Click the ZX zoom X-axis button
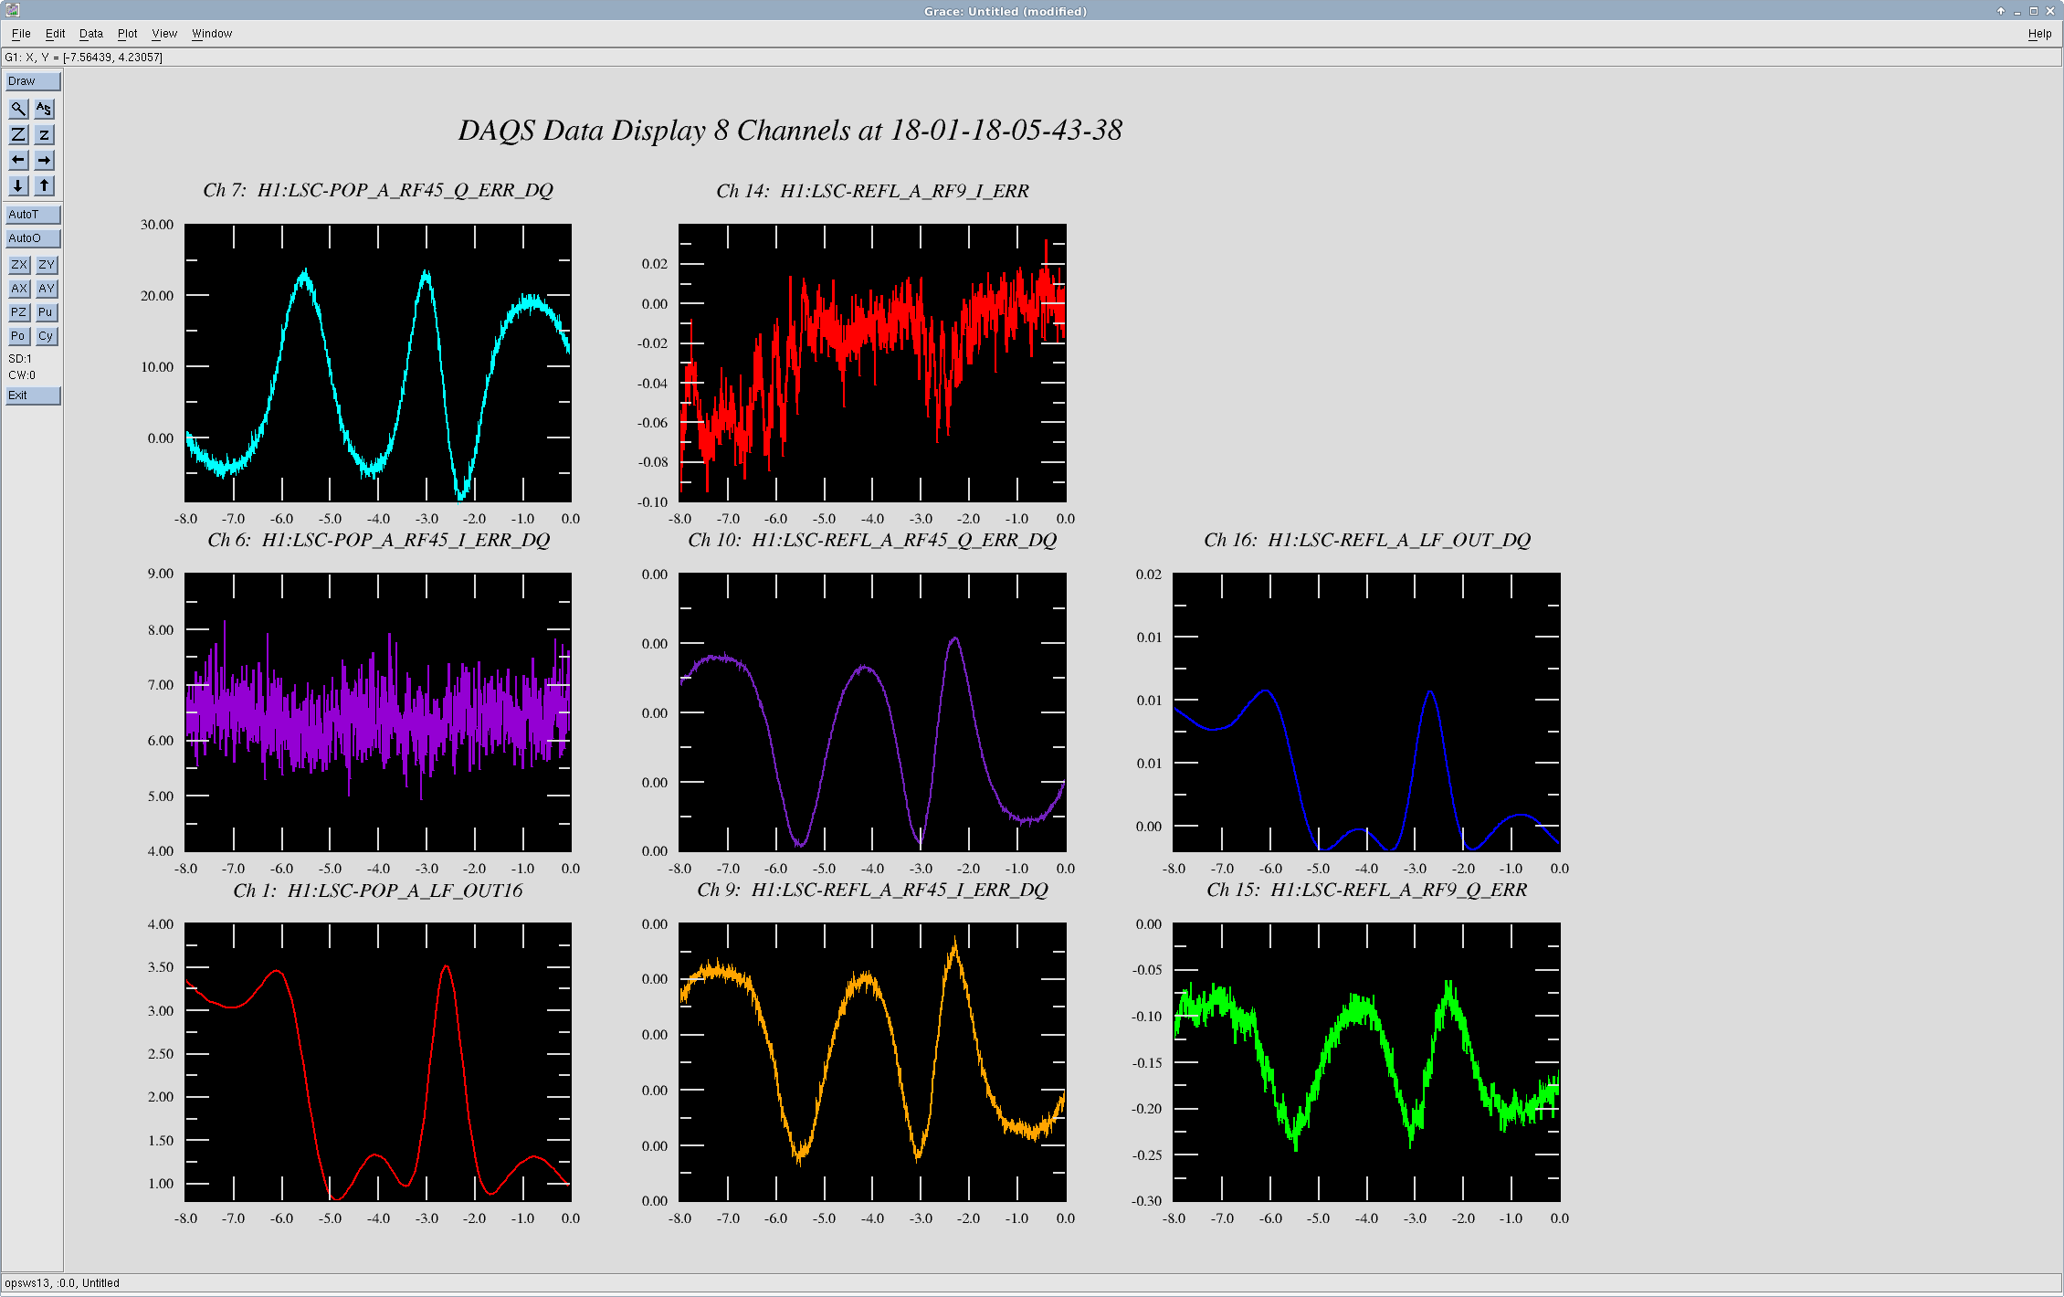The width and height of the screenshot is (2064, 1297). tap(18, 265)
